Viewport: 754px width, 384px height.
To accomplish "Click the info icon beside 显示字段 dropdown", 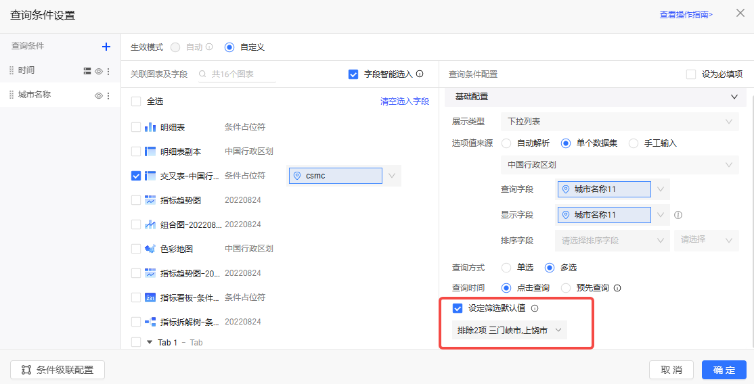I will [x=678, y=215].
